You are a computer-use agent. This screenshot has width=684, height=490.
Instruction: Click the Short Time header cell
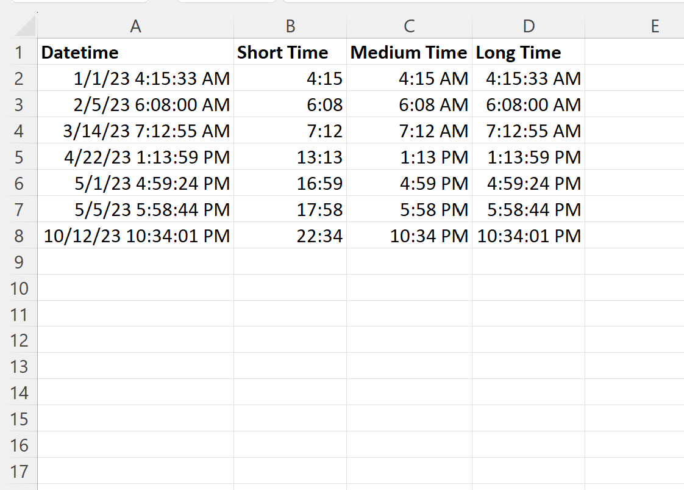click(291, 52)
